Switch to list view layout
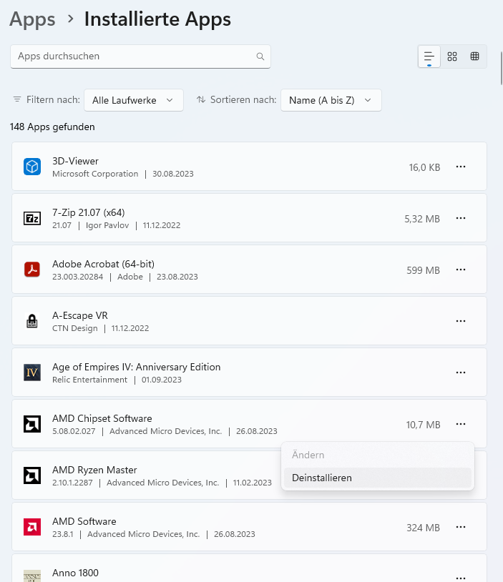 [x=429, y=56]
